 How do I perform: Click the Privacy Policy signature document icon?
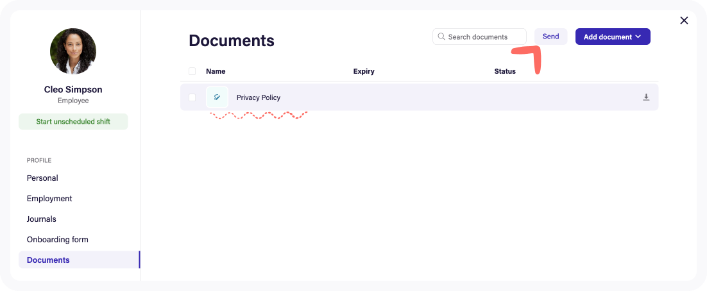coord(217,97)
